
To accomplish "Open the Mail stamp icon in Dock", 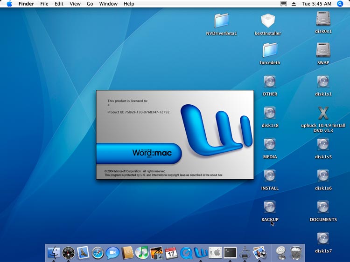I will pyautogui.click(x=83, y=253).
